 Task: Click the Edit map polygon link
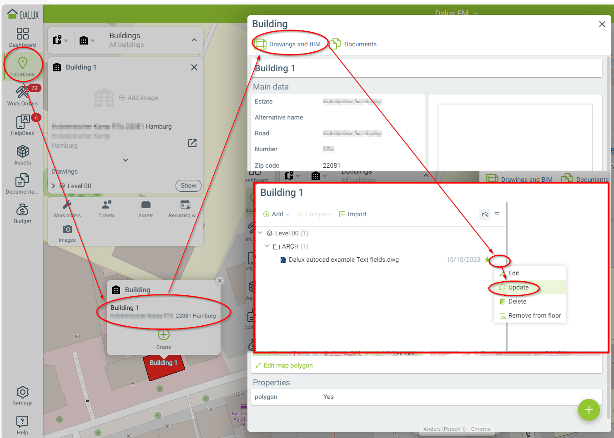point(288,365)
